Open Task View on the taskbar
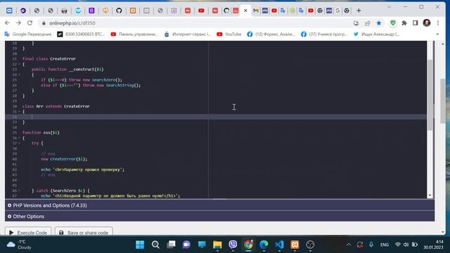 171,245
